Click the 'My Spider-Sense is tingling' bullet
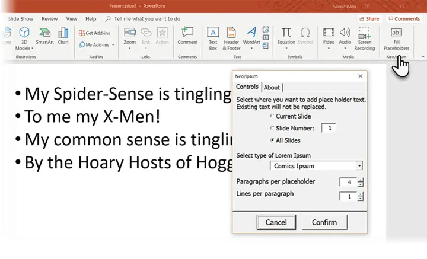Image resolution: width=427 pixels, height=259 pixels. tap(128, 94)
